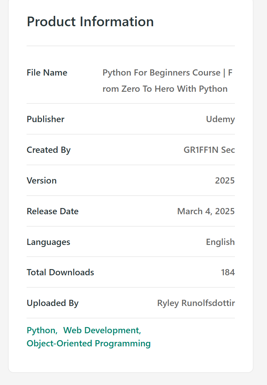The width and height of the screenshot is (267, 385).
Task: Select the file name 'Python For Beginners Course' text
Action: 161,73
